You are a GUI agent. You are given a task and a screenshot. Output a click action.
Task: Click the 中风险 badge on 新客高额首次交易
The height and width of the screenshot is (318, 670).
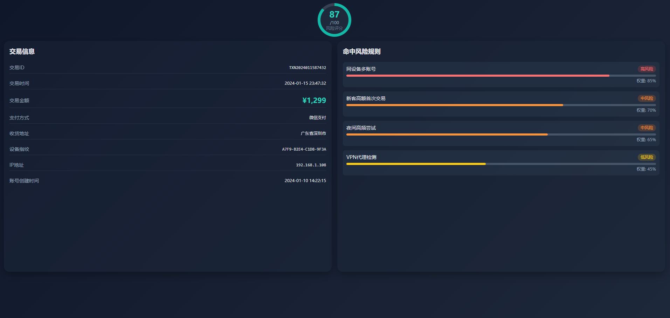(x=647, y=98)
